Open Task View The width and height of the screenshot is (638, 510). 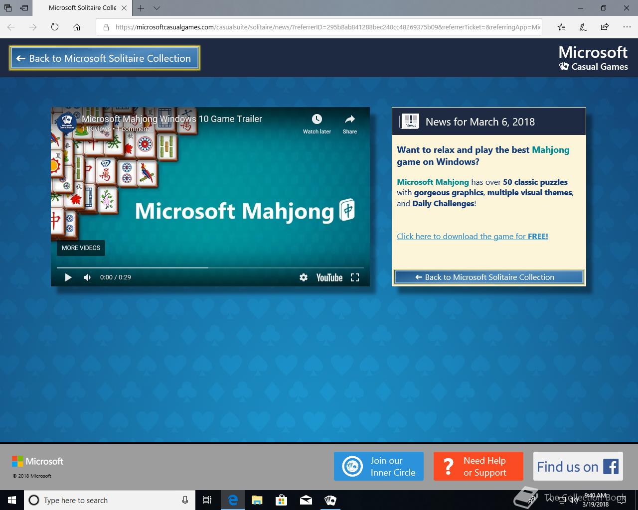(x=207, y=500)
